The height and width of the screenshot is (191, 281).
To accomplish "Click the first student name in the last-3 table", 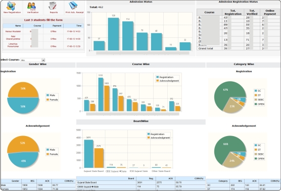I will (13, 31).
